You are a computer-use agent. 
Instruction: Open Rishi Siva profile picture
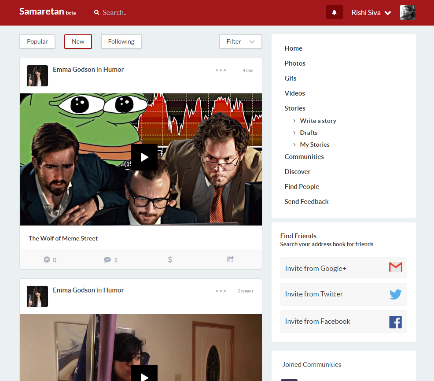pyautogui.click(x=408, y=12)
